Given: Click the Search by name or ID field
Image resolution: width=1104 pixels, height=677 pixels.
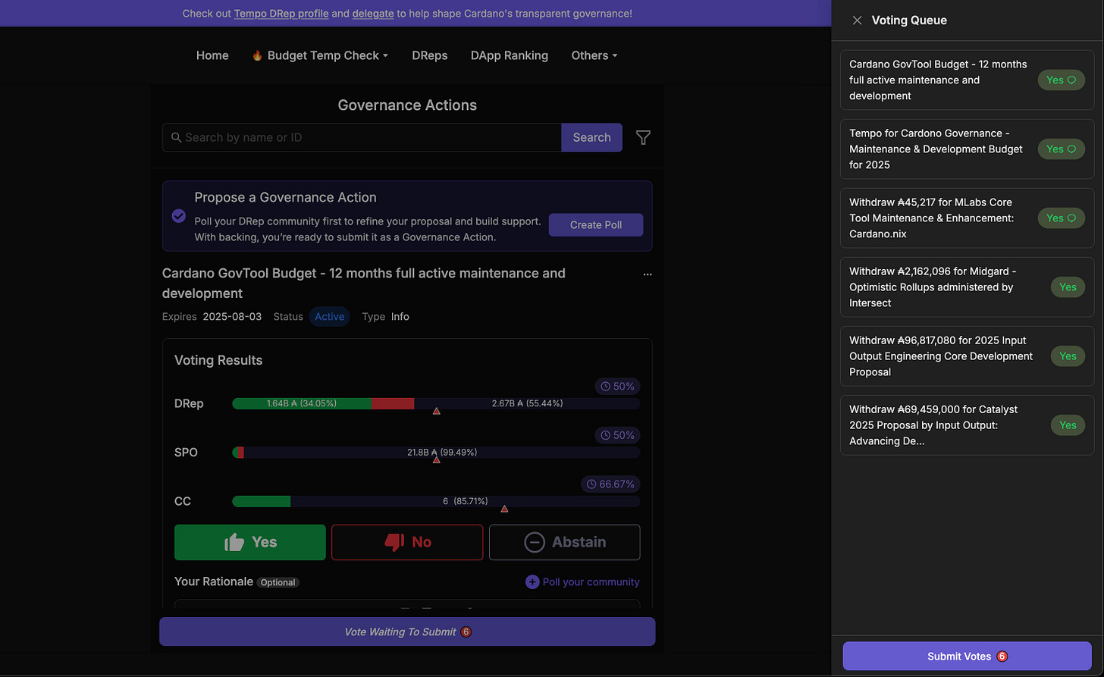Looking at the screenshot, I should click(362, 137).
